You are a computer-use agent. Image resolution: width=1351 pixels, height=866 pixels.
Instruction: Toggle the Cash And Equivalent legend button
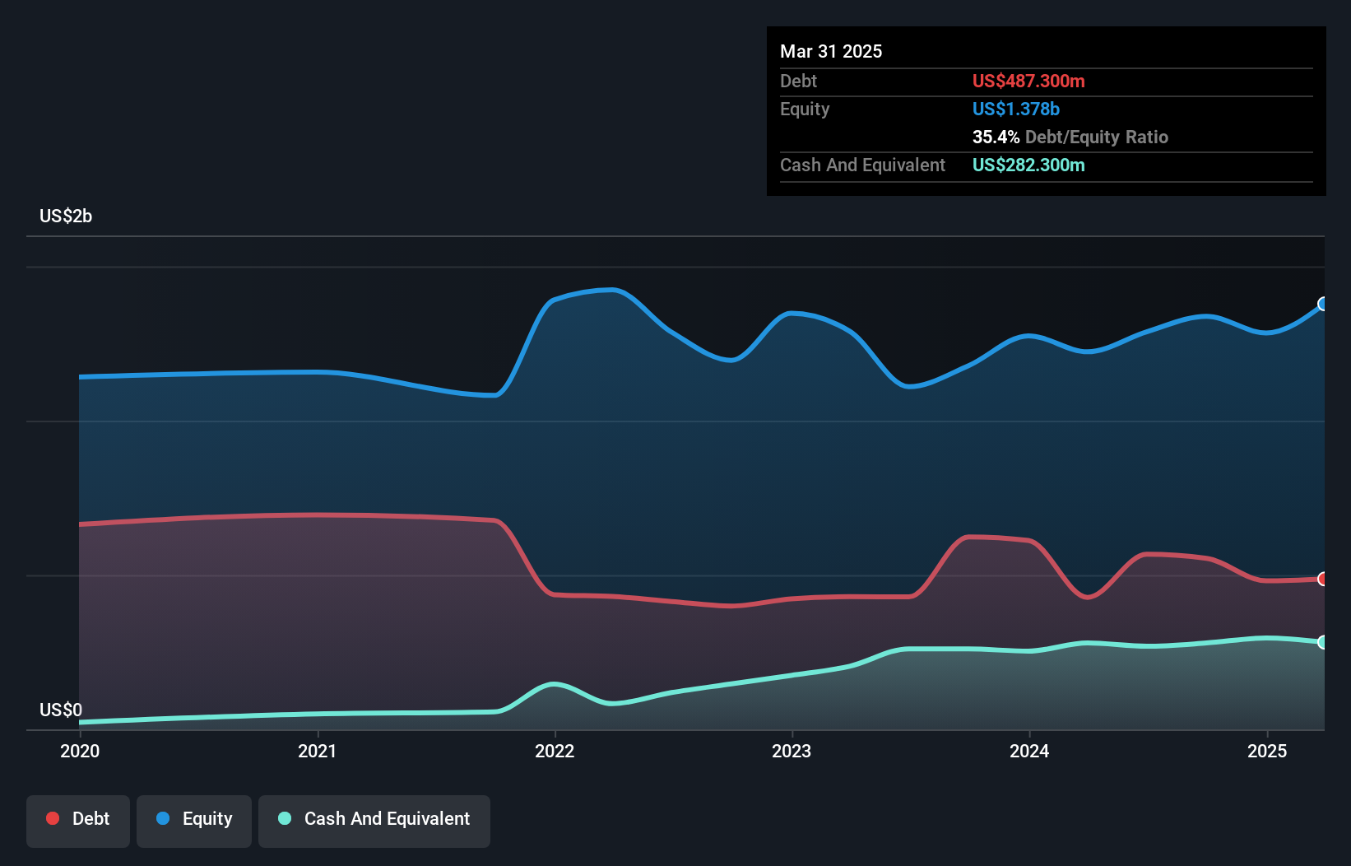pos(374,821)
